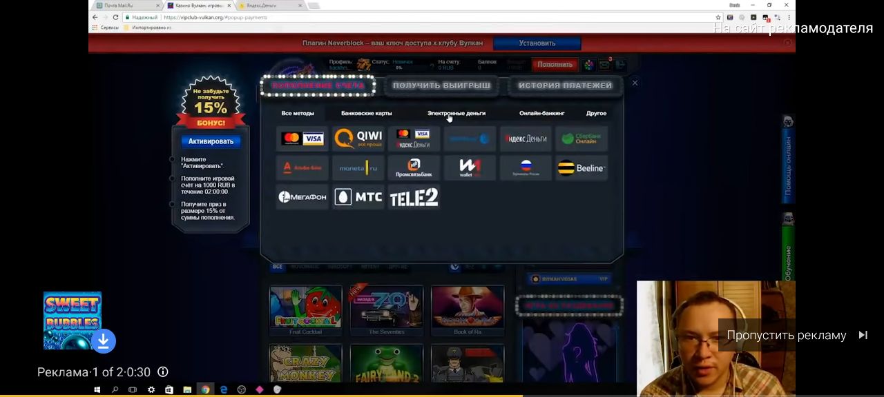
Task: Open taskbar settings gear
Action: pos(151,389)
